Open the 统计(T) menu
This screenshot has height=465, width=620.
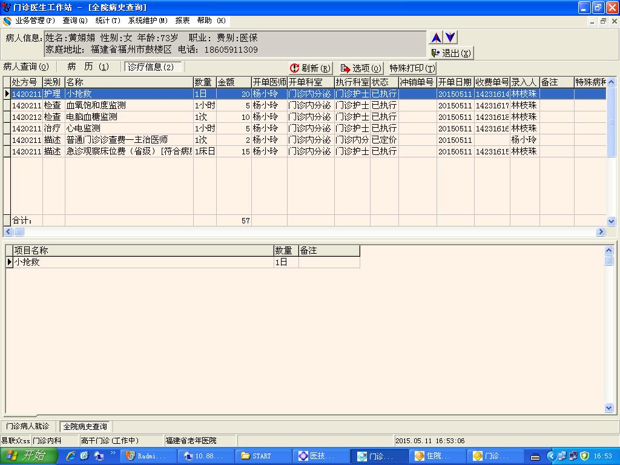coord(108,21)
